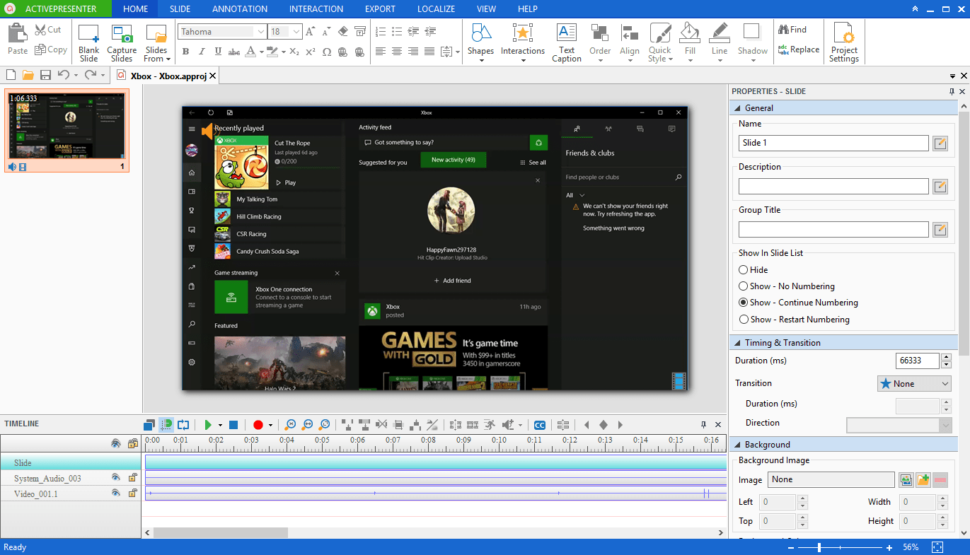Switch to the ANNOTATION ribbon tab
Screen dimensions: 970x555
click(x=239, y=8)
